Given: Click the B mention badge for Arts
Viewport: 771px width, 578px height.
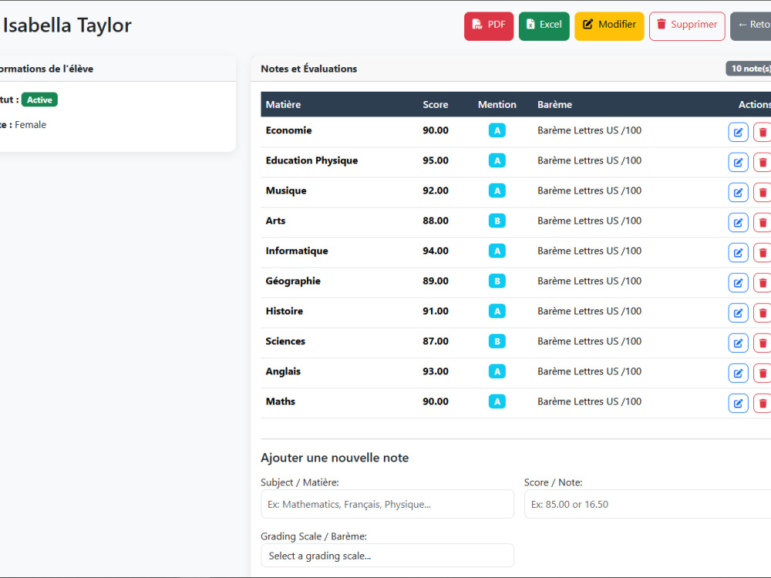Looking at the screenshot, I should (497, 221).
